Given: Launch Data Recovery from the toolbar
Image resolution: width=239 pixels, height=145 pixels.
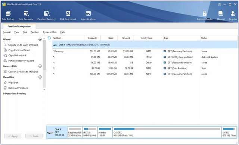Looking at the screenshot, I should [26, 16].
